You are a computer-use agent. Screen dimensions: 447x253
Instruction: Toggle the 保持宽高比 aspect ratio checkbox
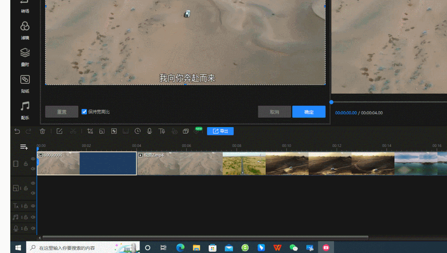(84, 111)
